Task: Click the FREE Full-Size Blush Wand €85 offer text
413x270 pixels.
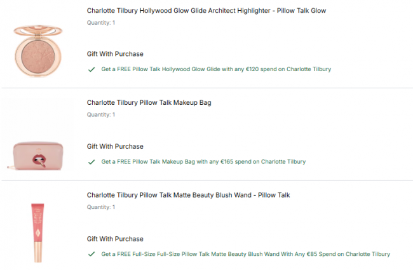Action: tap(245, 254)
